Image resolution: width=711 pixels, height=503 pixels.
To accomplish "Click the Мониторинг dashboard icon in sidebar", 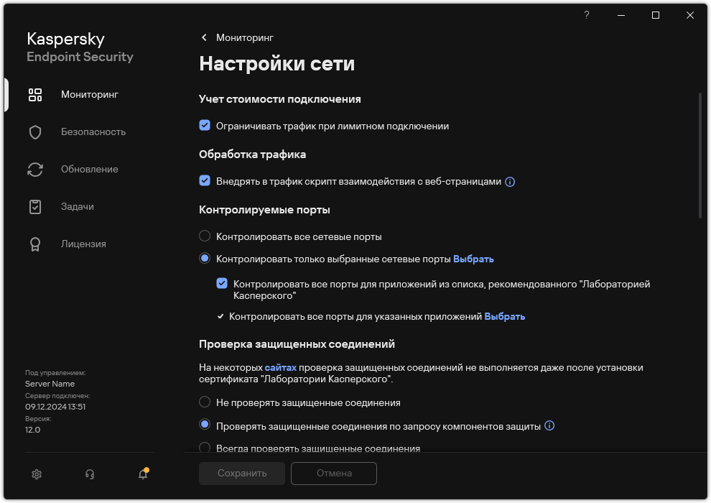I will point(35,95).
